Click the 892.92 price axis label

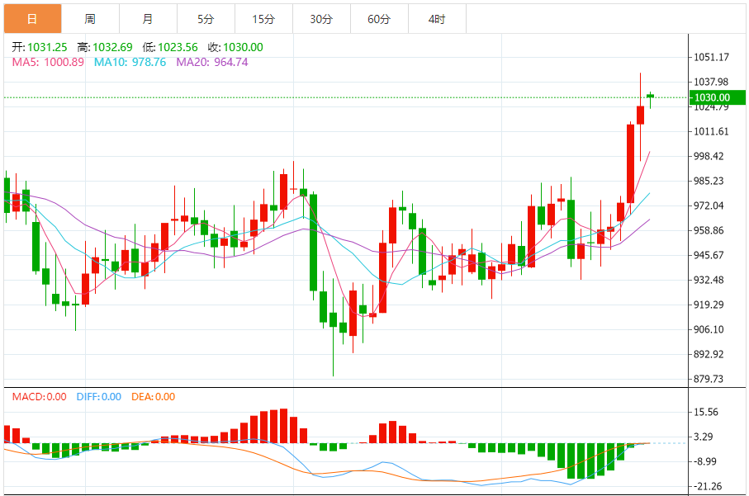tap(709, 354)
